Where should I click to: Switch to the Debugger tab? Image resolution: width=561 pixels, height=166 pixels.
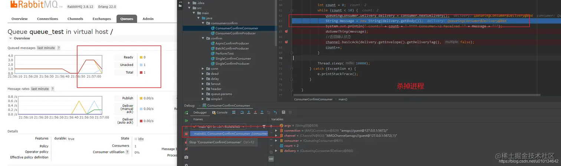click(x=200, y=112)
